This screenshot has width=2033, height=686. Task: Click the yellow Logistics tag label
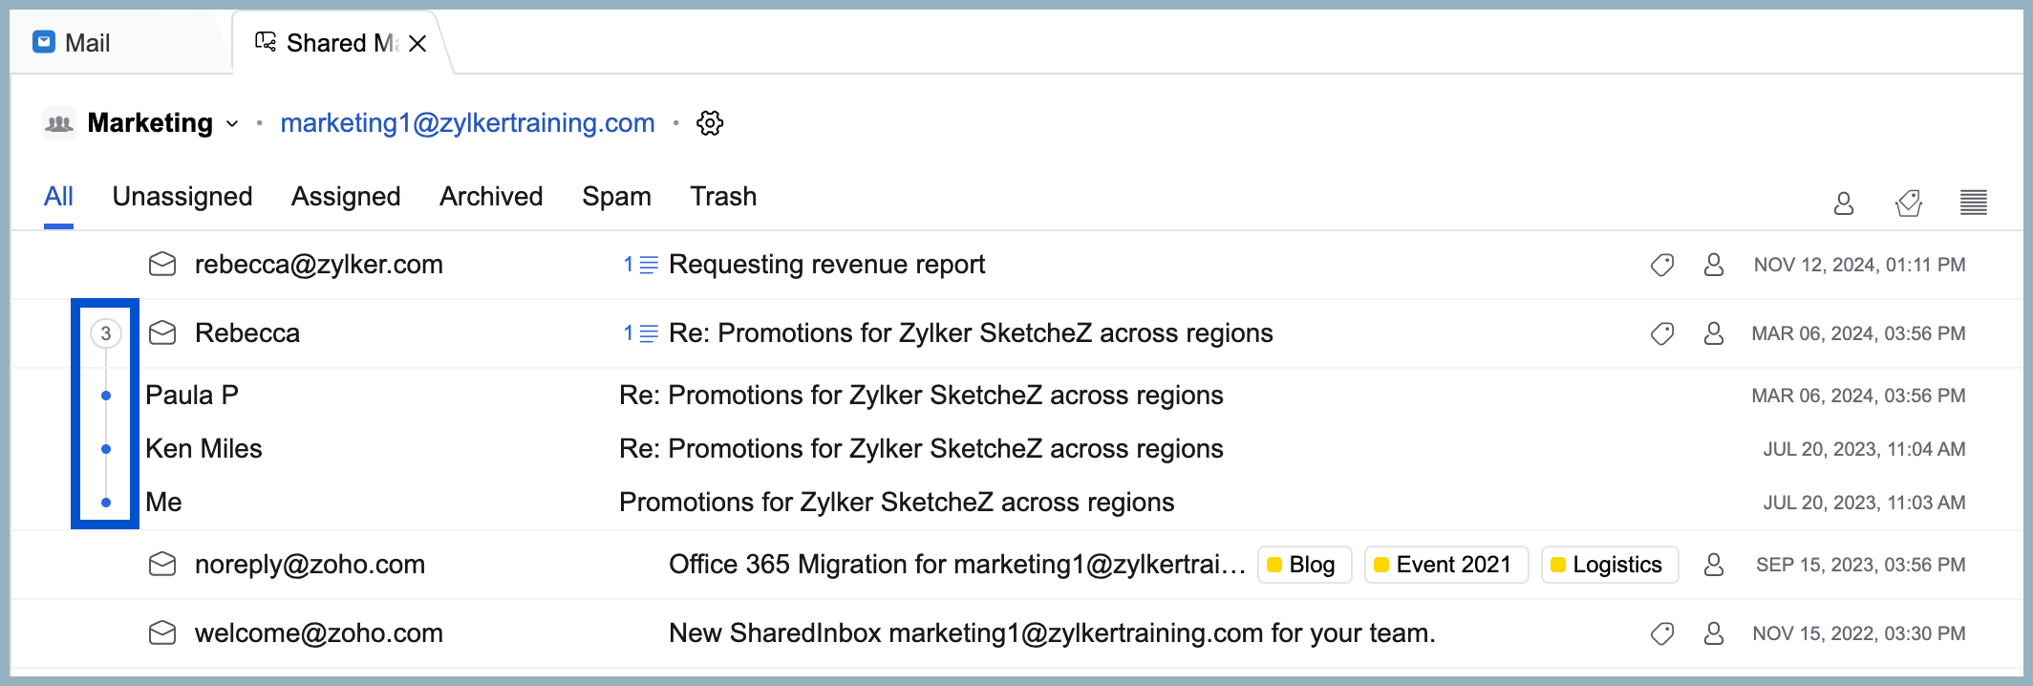click(1610, 565)
